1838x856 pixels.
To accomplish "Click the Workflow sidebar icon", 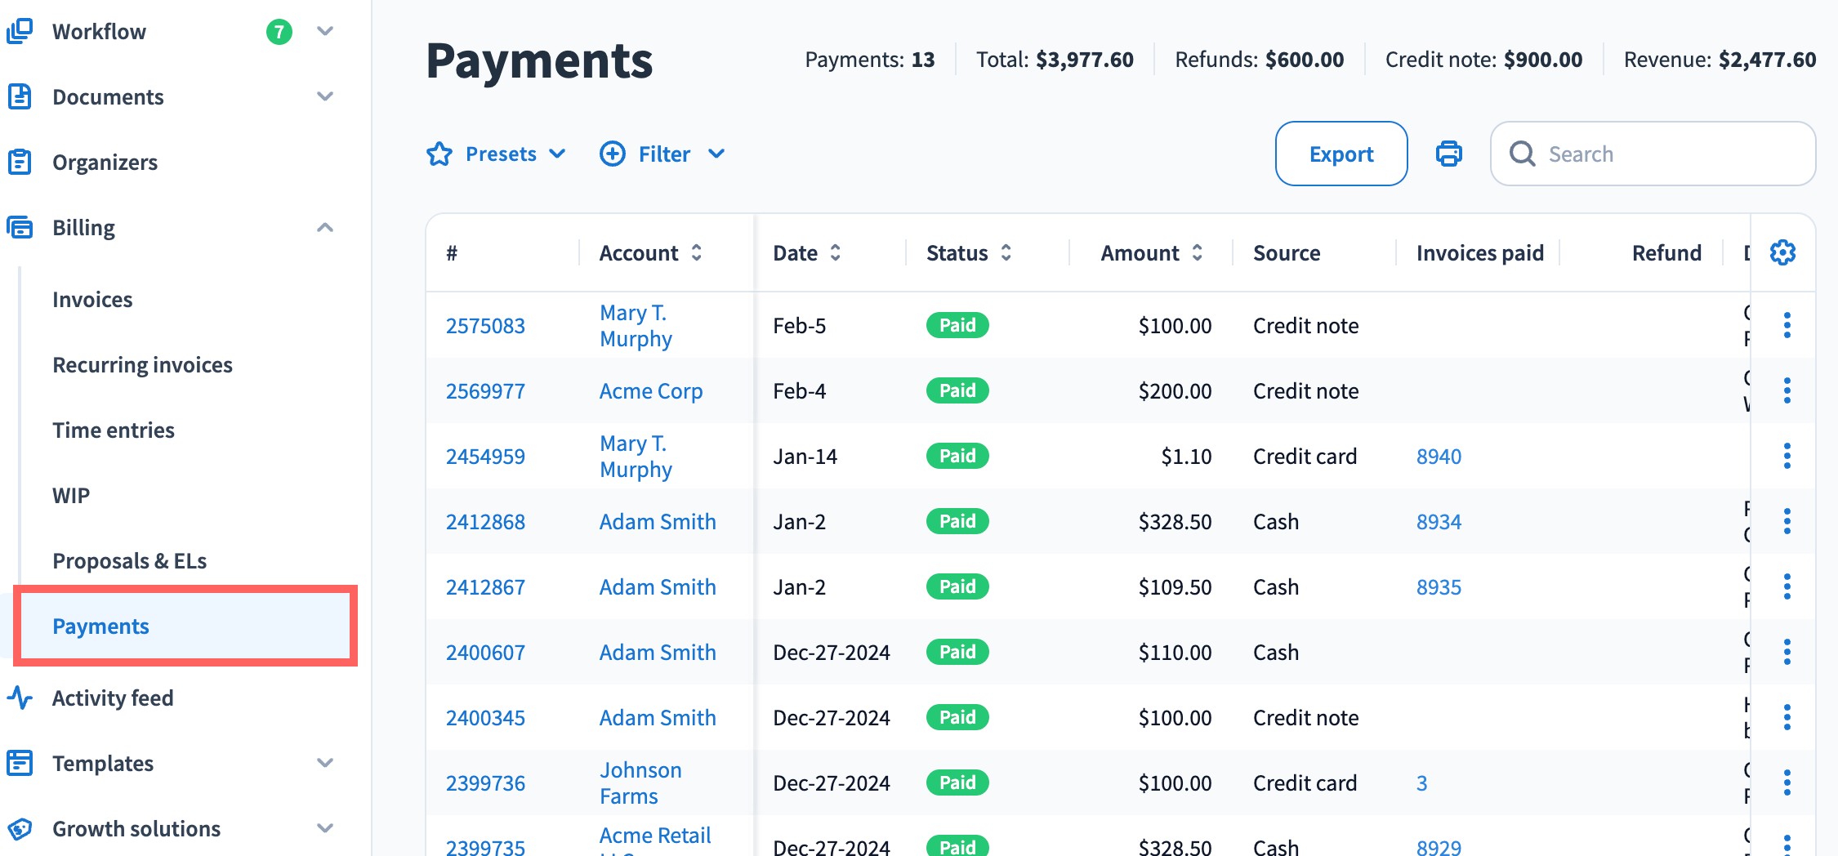I will coord(20,31).
